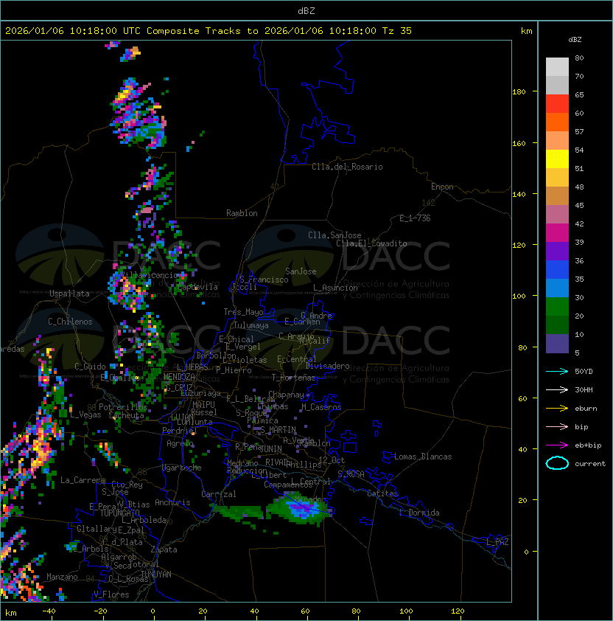Click the 'Tres_Mayo' map label
The width and height of the screenshot is (613, 621).
[x=243, y=312]
